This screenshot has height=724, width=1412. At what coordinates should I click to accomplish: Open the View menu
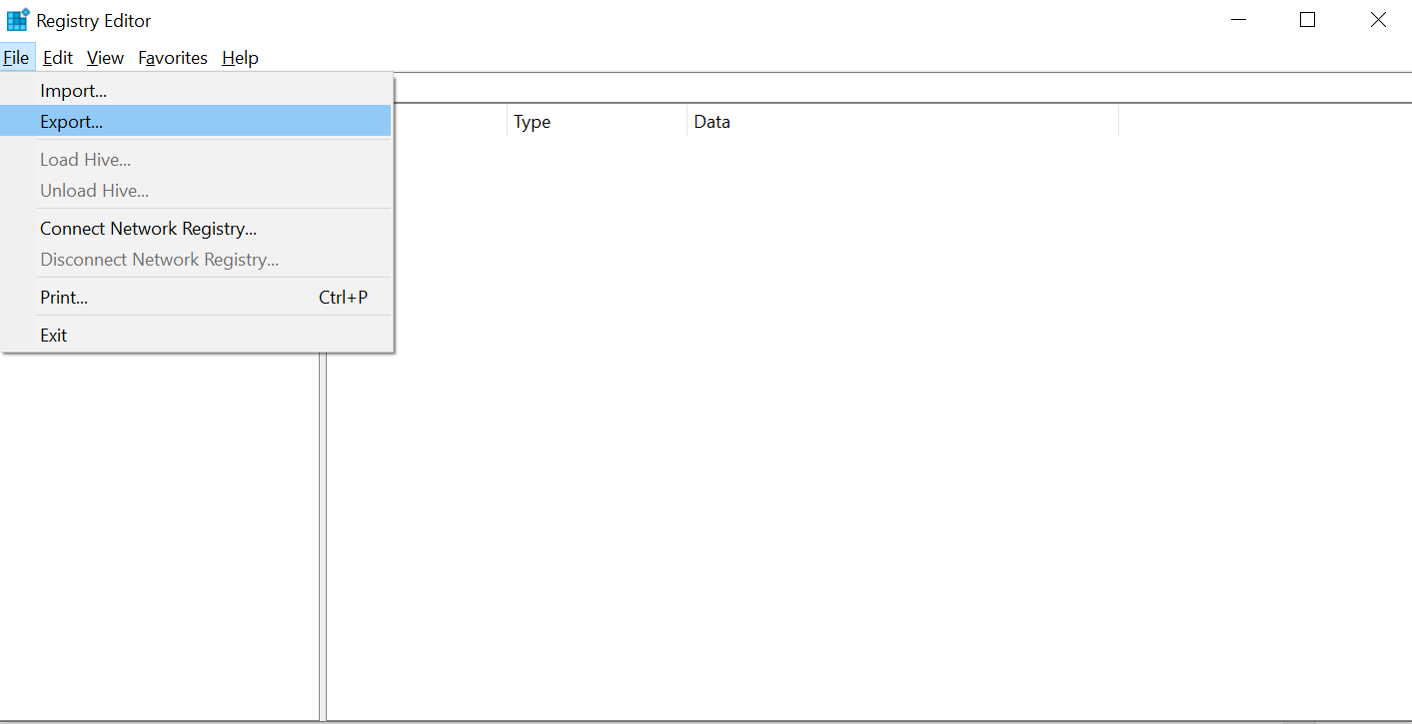(105, 58)
